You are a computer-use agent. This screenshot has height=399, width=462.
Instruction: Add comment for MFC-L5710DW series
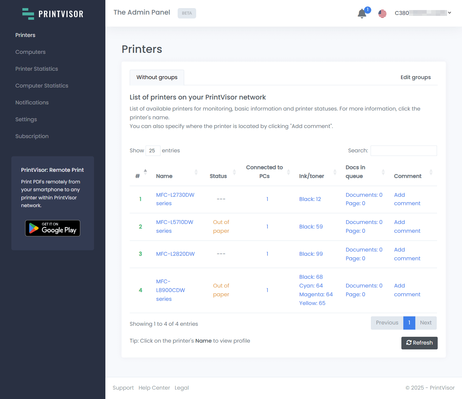tap(407, 227)
